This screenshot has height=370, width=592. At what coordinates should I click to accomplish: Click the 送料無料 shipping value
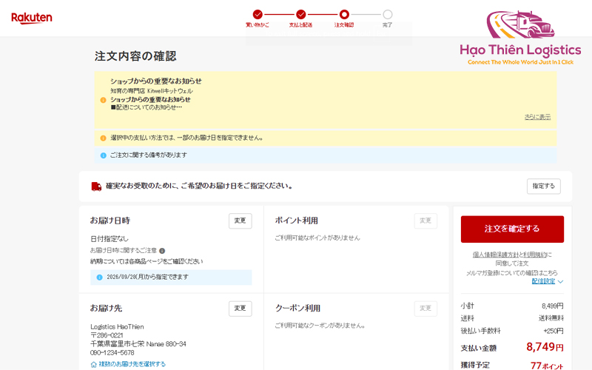(x=551, y=318)
